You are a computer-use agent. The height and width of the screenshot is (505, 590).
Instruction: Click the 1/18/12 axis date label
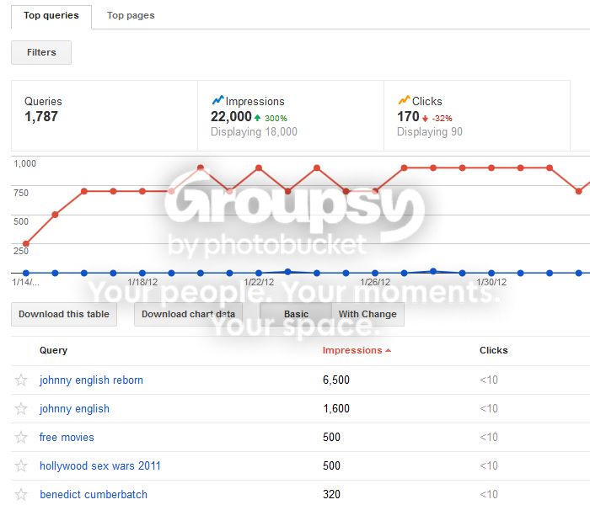(x=142, y=282)
